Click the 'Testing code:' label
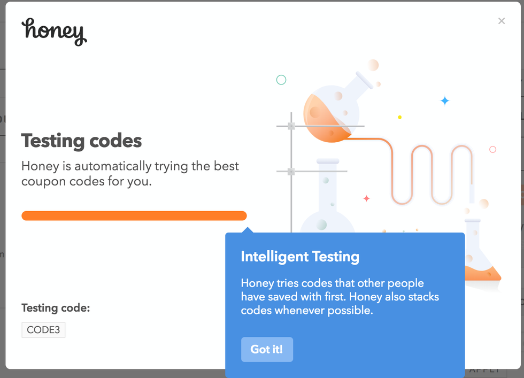524x378 pixels. 56,308
